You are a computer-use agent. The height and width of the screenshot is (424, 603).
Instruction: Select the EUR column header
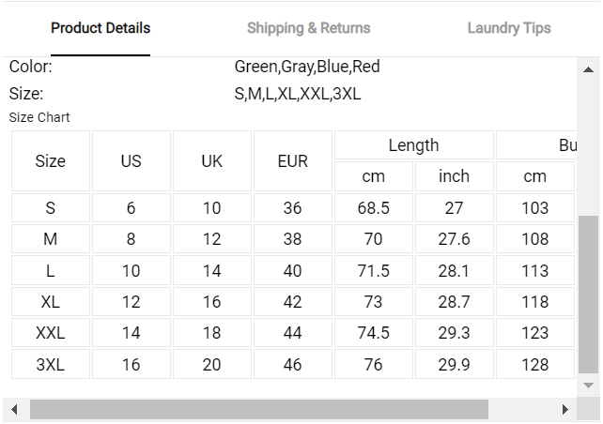pos(293,161)
